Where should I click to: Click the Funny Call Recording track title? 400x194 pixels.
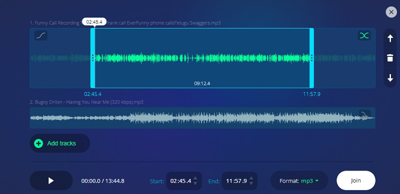pyautogui.click(x=125, y=23)
